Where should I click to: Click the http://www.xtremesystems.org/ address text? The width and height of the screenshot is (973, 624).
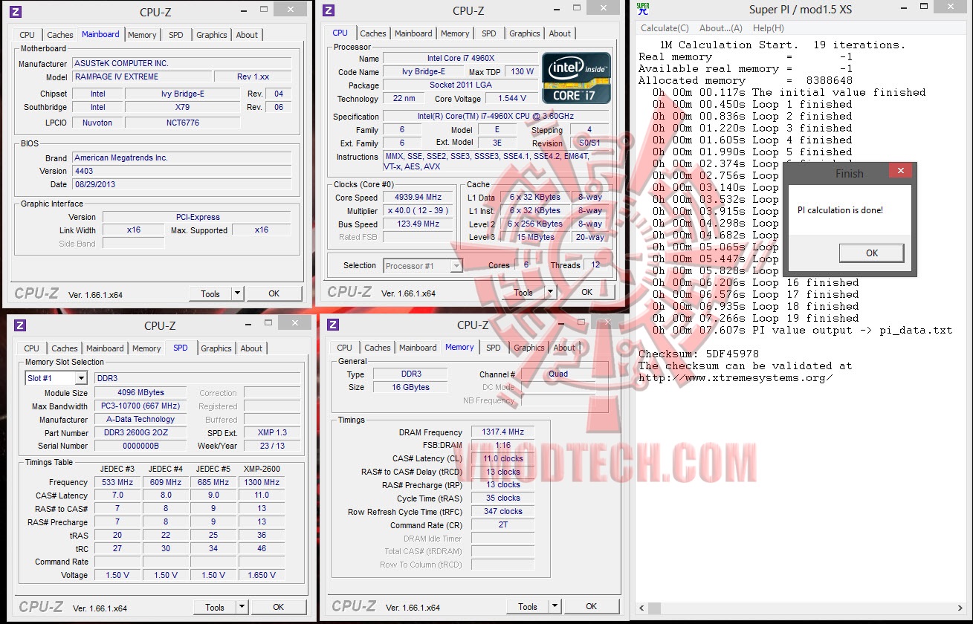click(x=736, y=378)
